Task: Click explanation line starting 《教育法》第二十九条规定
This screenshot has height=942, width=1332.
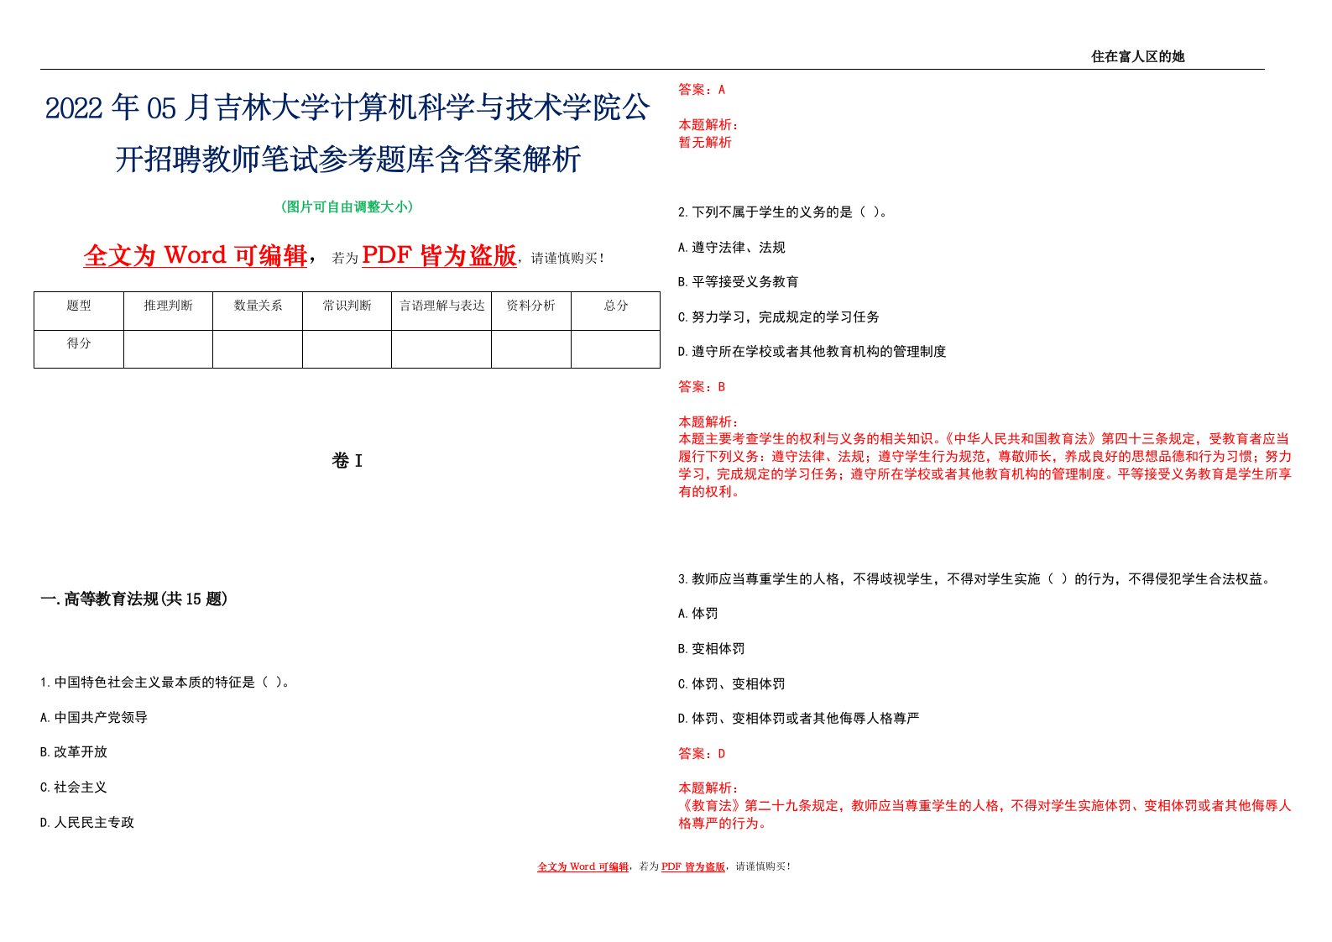Action: 985,806
